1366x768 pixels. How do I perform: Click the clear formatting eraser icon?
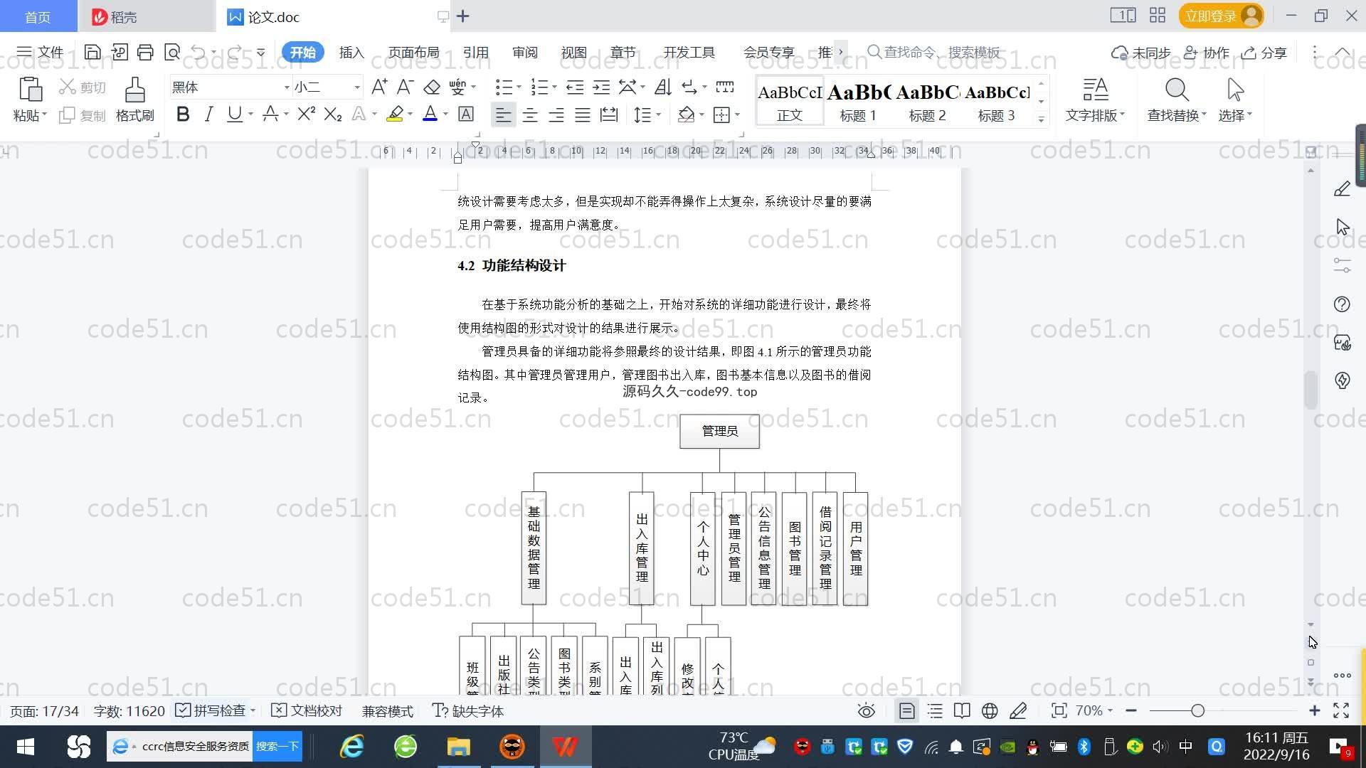pyautogui.click(x=432, y=87)
